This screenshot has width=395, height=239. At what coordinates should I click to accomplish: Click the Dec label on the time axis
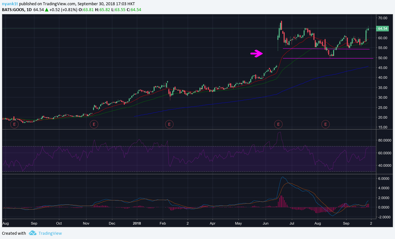[112, 223]
